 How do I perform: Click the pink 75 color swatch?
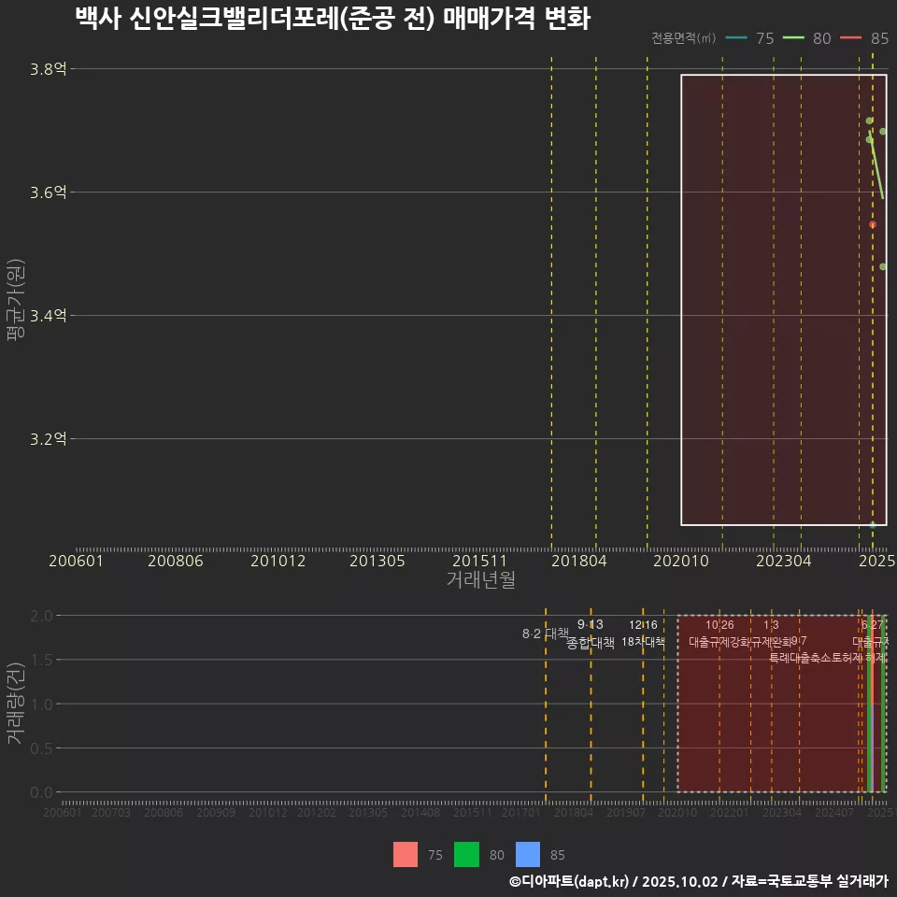[406, 855]
